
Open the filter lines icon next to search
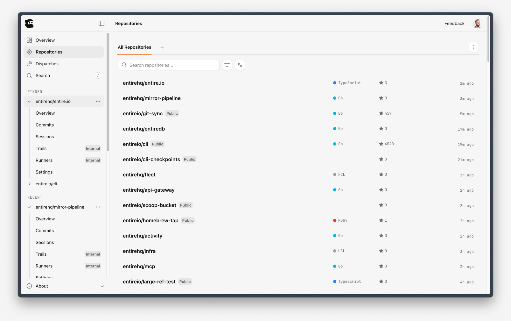point(227,65)
